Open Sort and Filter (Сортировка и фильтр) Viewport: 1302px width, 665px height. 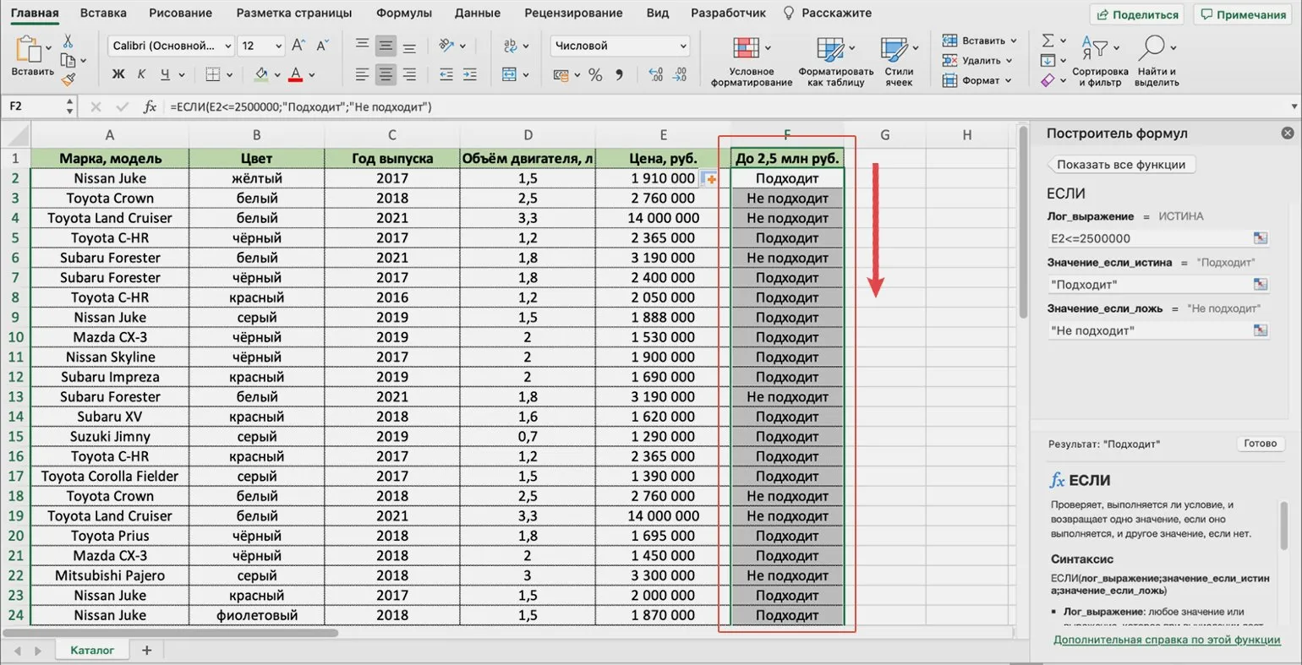tap(1100, 61)
